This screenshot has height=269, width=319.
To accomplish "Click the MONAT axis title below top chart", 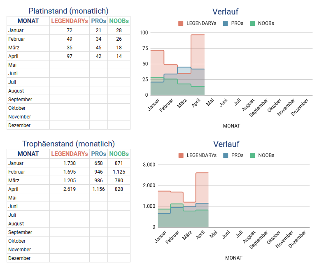I will pyautogui.click(x=231, y=126).
